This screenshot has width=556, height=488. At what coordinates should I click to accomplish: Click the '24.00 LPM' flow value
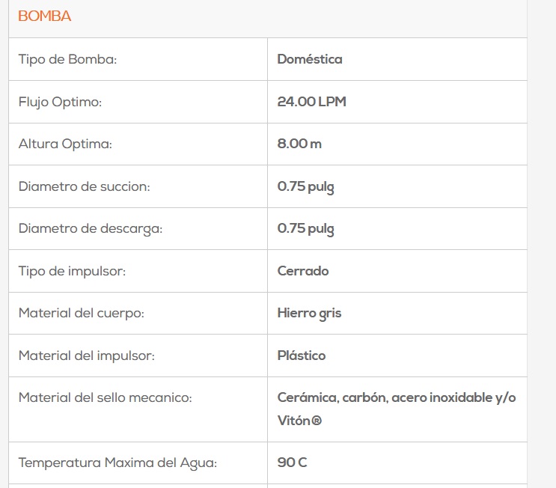(x=311, y=102)
